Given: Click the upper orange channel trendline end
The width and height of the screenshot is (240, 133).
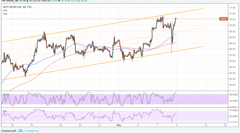Looking at the screenshot, I should [203, 9].
